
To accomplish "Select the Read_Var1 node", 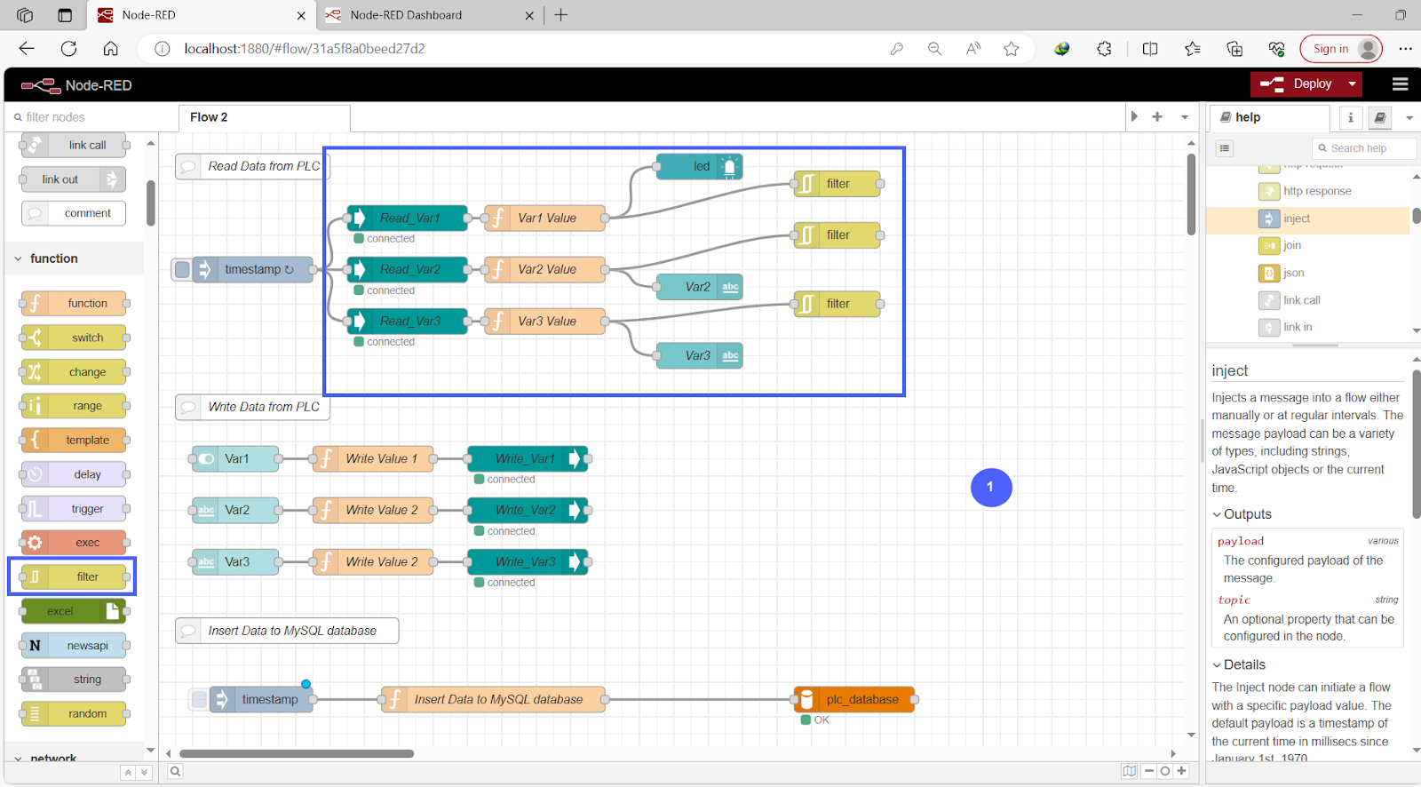I will (x=408, y=218).
